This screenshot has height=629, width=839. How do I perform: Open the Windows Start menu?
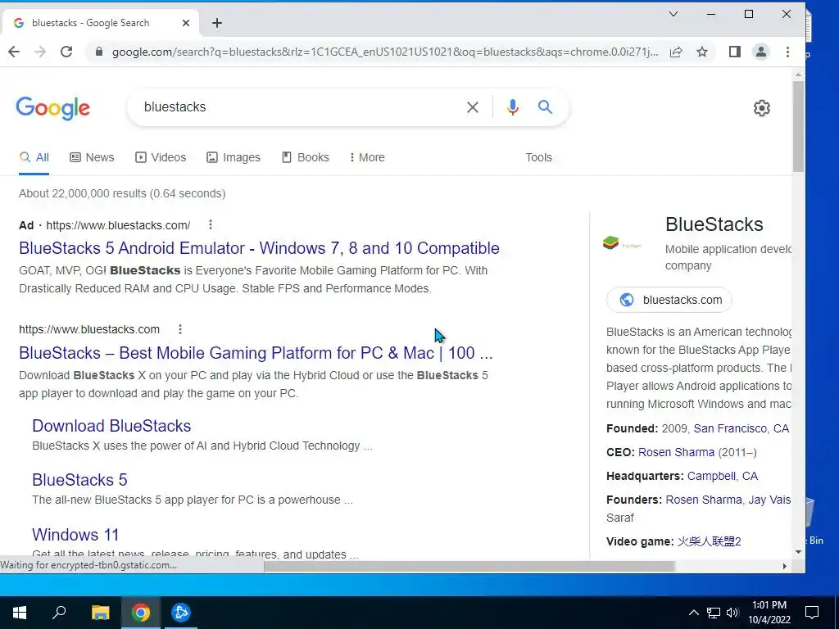pyautogui.click(x=20, y=613)
